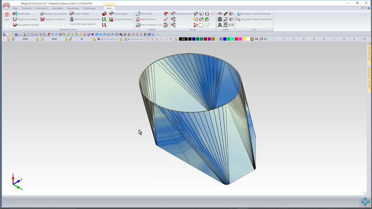This screenshot has width=372, height=209.
Task: Switch to the Darstellung tab
Action: [x=73, y=8]
